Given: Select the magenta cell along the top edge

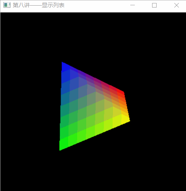Looking at the screenshot, I should point(97,80).
